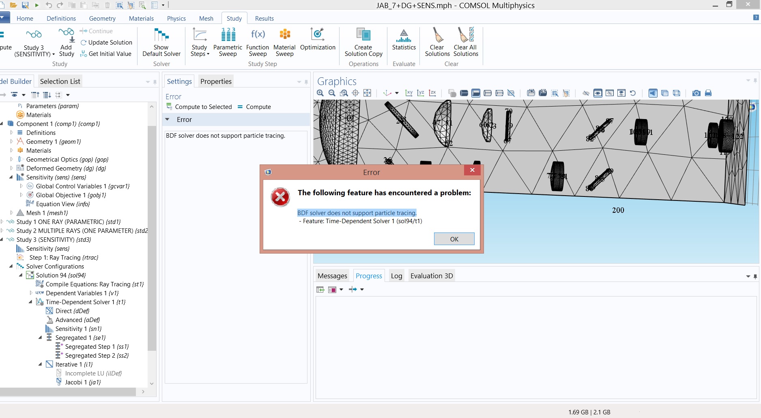Viewport: 761px width, 418px height.
Task: Expand the Geometry 1 tree node
Action: pos(11,142)
